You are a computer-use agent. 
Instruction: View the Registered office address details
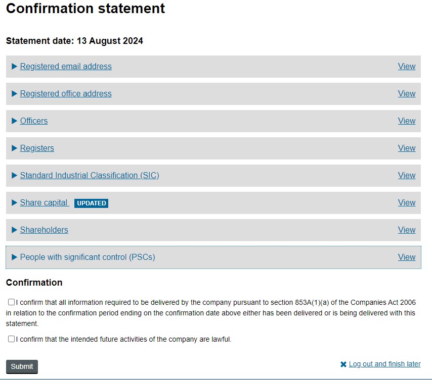pos(407,93)
